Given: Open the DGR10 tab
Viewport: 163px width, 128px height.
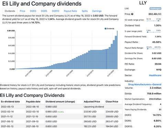Looking at the screenshot, I should (55, 11).
